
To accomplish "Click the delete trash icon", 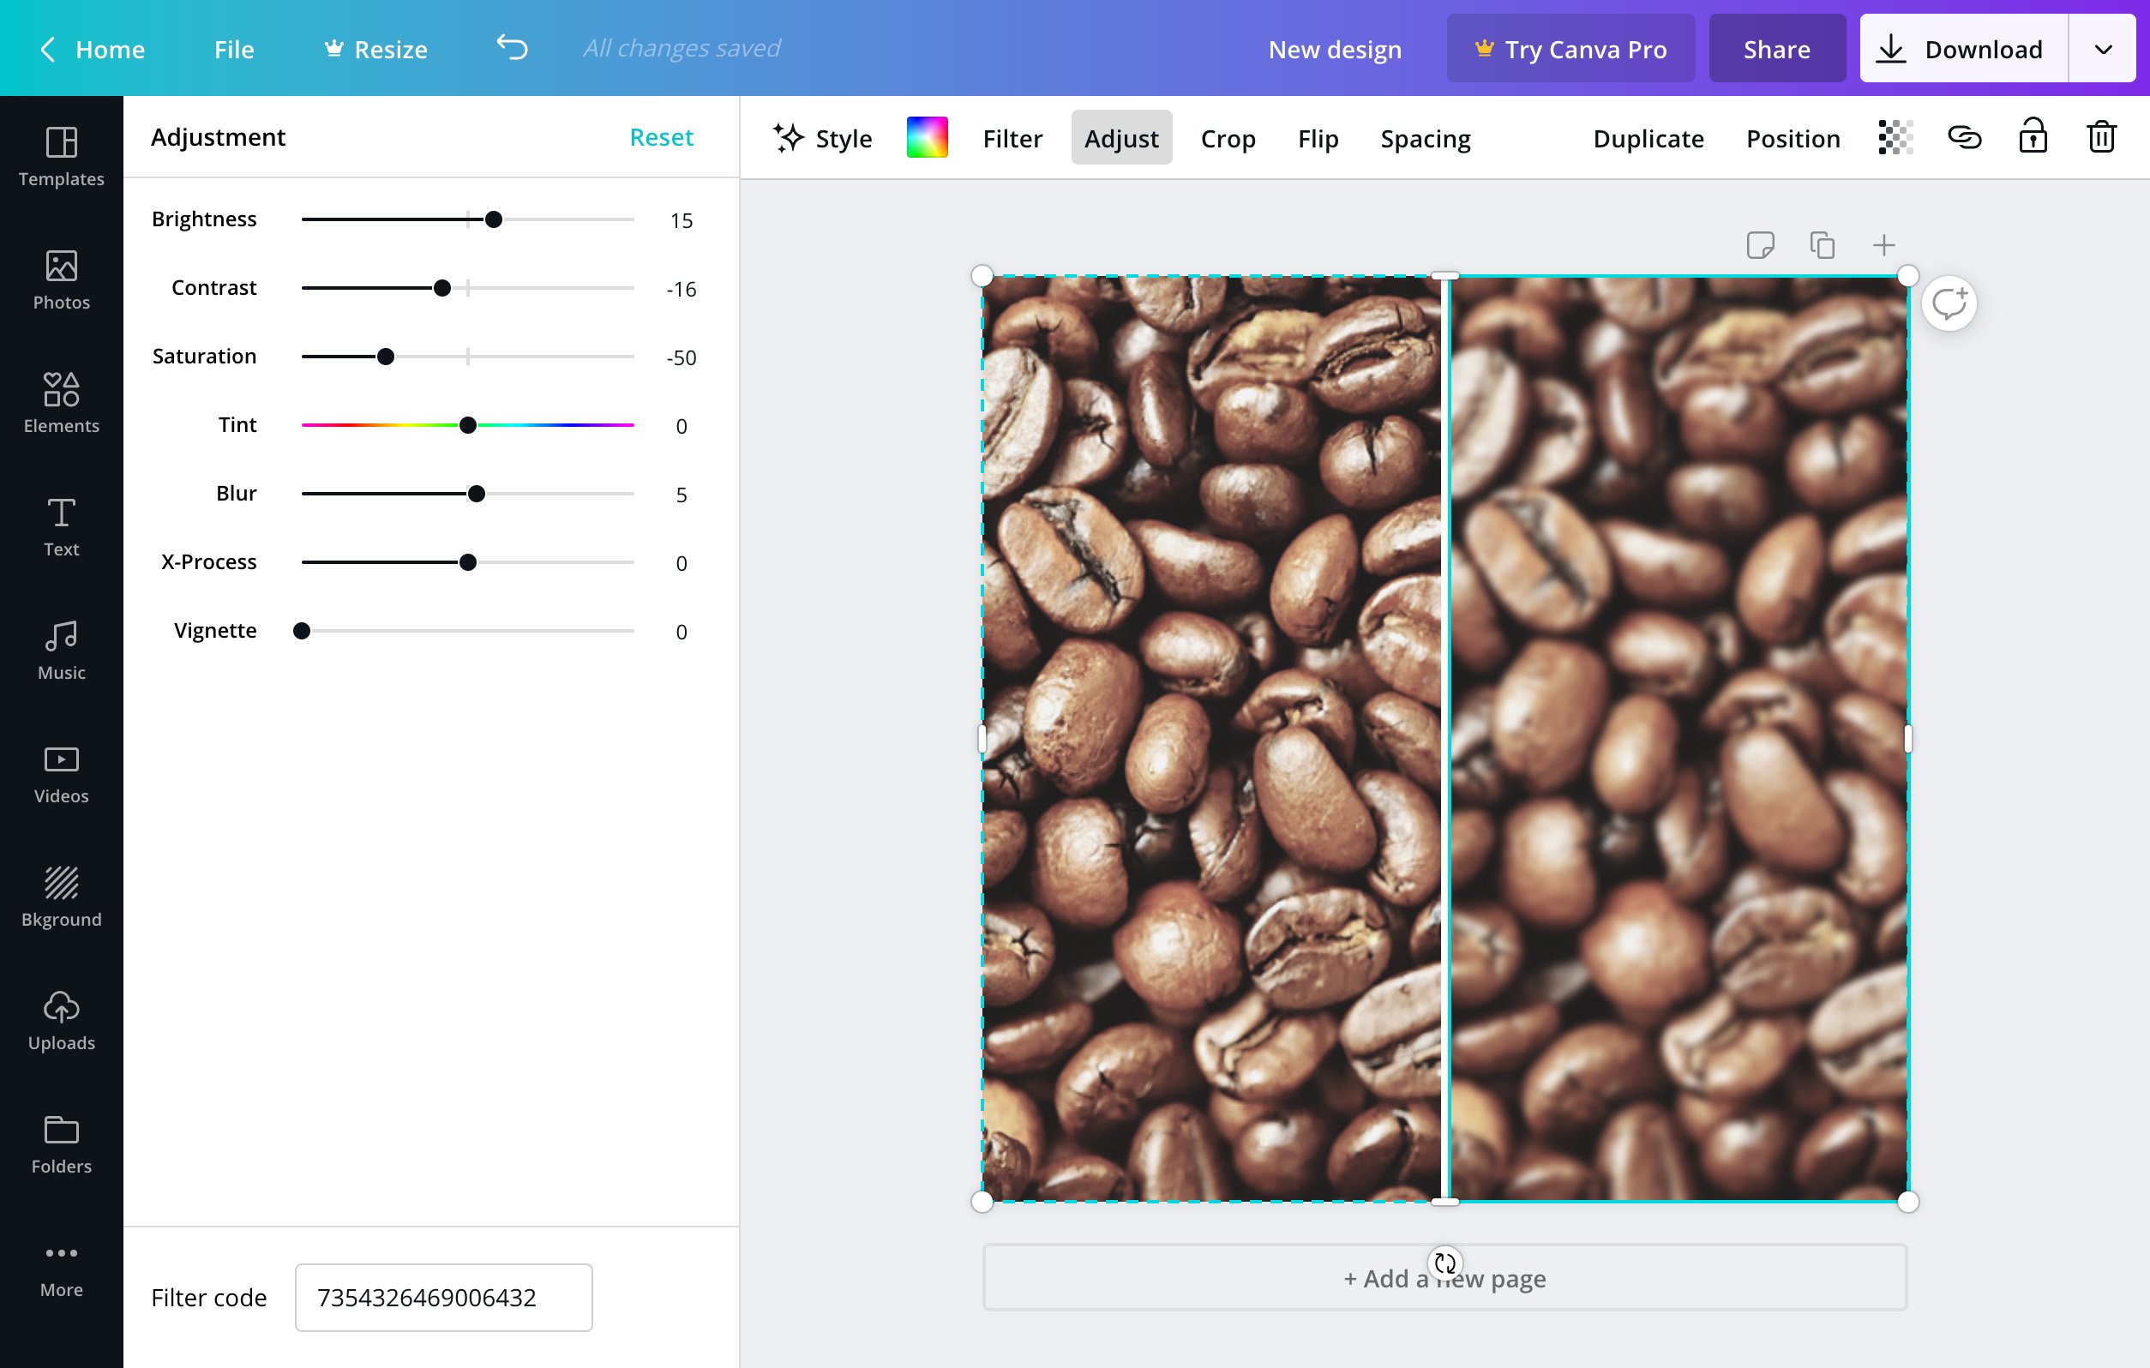I will click(x=2101, y=138).
